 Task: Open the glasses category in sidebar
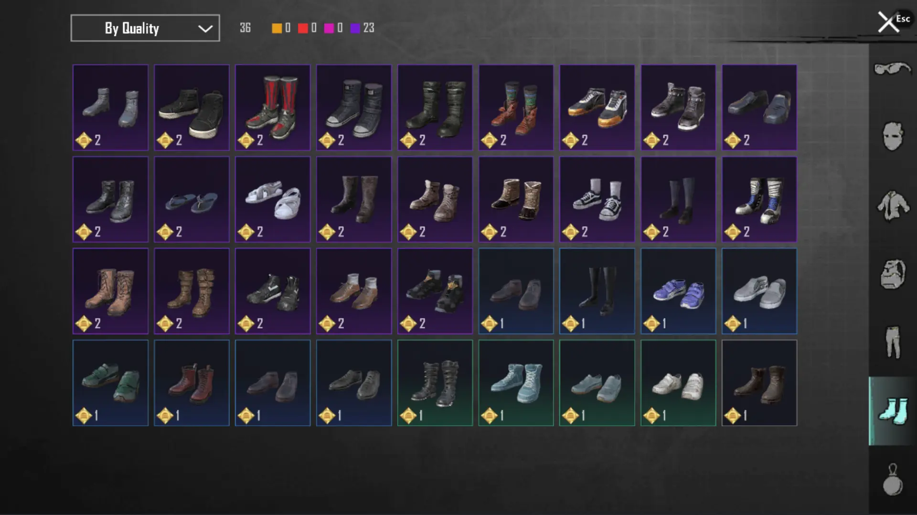coord(892,69)
